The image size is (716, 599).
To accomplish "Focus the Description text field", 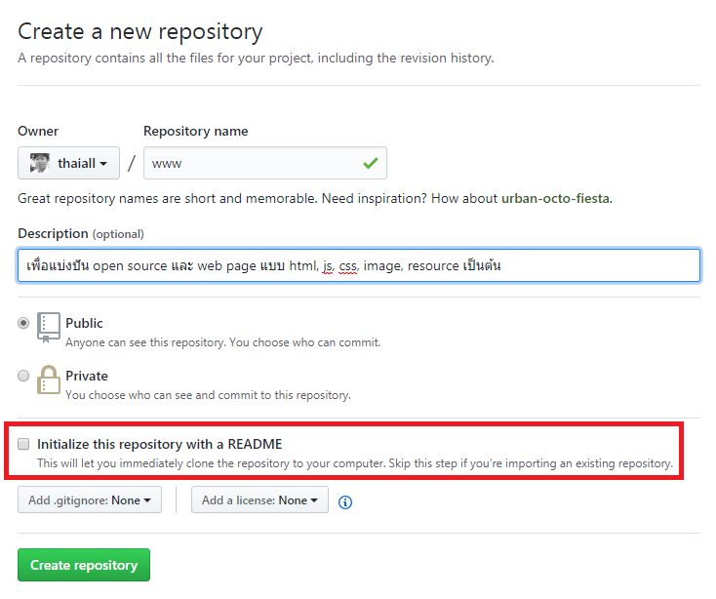I will point(358,265).
